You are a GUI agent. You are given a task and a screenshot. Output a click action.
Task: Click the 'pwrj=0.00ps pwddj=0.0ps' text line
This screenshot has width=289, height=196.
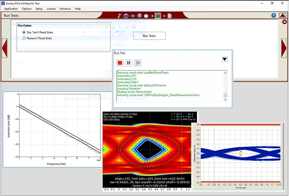(120, 114)
